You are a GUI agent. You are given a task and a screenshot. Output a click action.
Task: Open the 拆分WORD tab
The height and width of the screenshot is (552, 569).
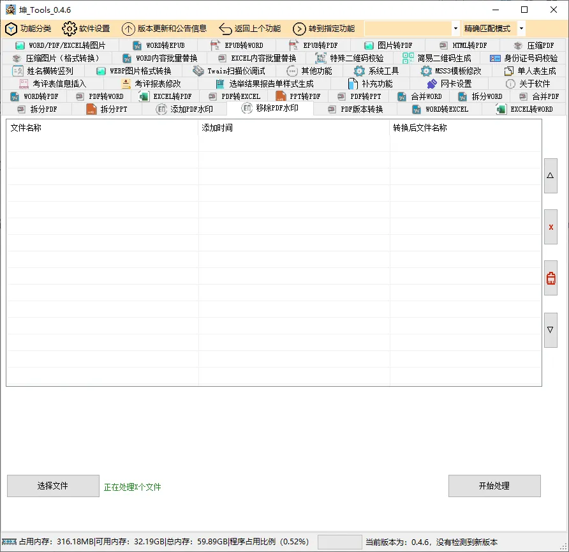(480, 96)
